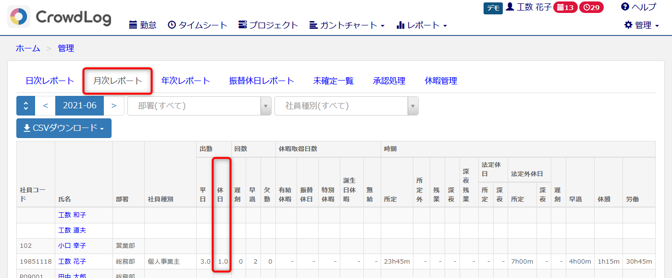Viewport: 672px width, 278px height.
Task: Click the 1h15m 休憩 cell
Action: 609,261
